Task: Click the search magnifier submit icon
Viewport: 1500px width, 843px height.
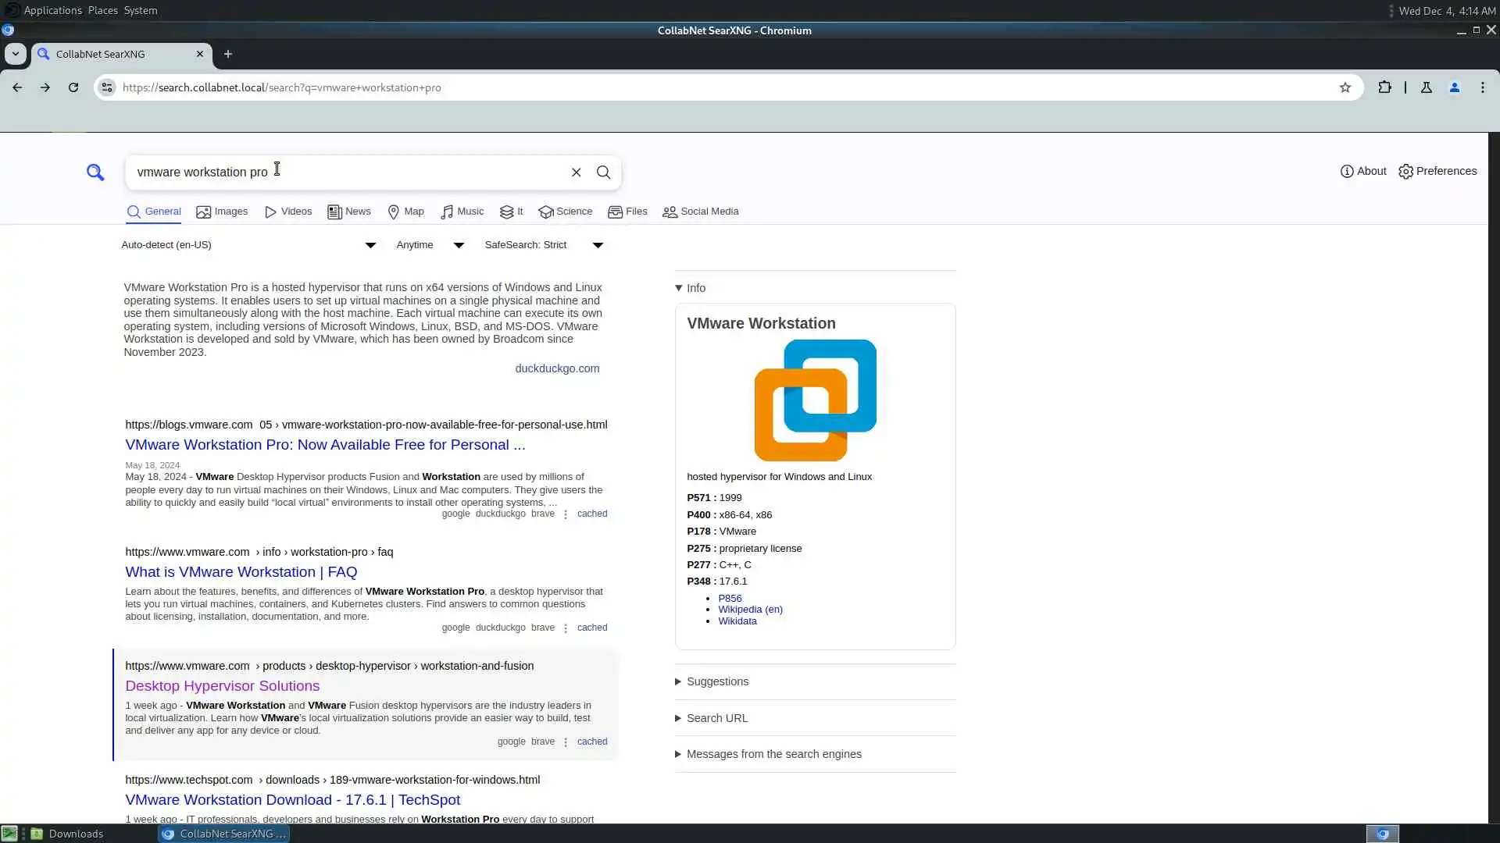Action: pos(603,173)
